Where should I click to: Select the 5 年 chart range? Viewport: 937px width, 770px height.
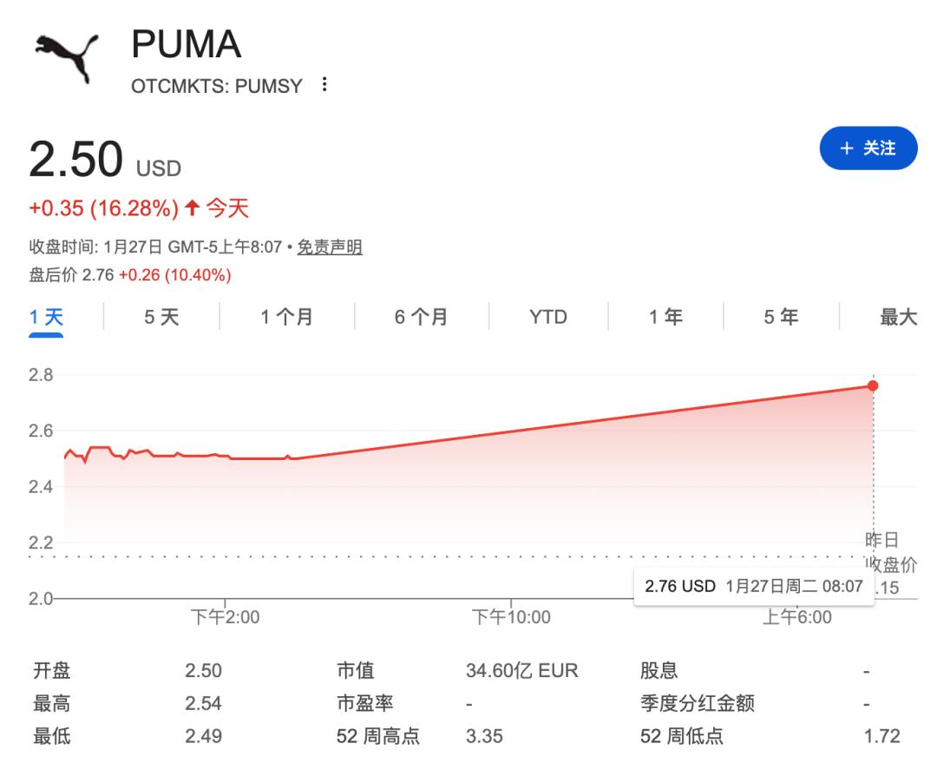point(781,317)
